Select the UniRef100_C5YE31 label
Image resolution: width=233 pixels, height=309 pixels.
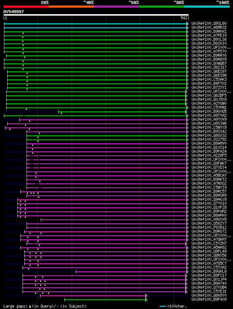(209, 291)
